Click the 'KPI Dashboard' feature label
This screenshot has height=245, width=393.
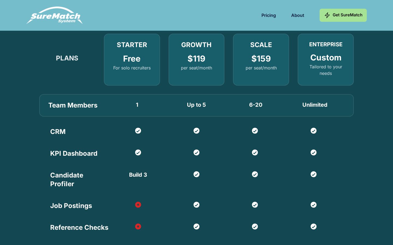74,153
